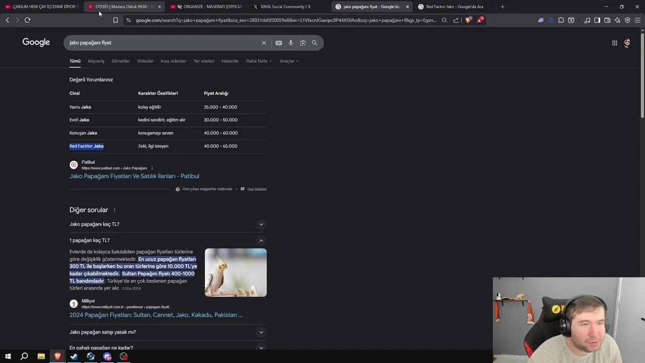Open a new browser tab
This screenshot has width=645, height=363.
click(502, 7)
